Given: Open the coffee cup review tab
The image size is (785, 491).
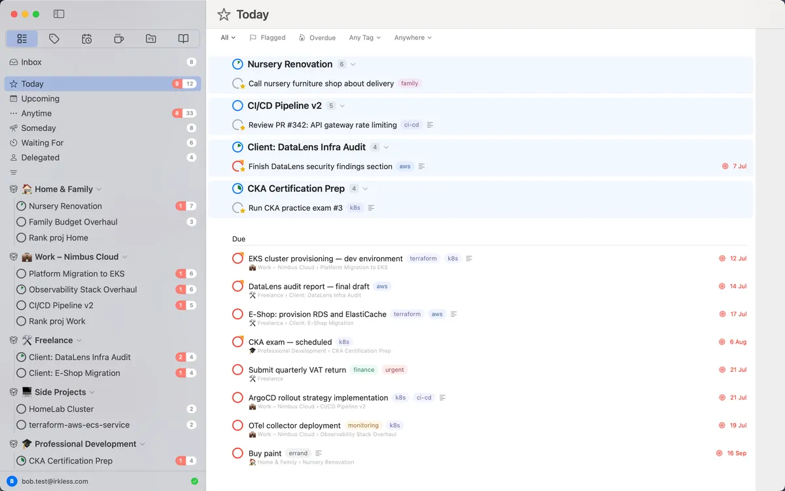Looking at the screenshot, I should (118, 39).
